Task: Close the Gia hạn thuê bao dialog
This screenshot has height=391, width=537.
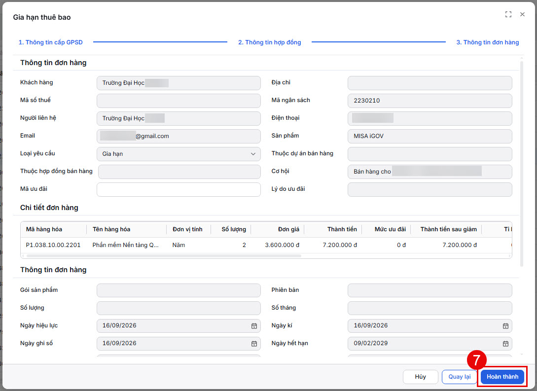Action: 522,14
